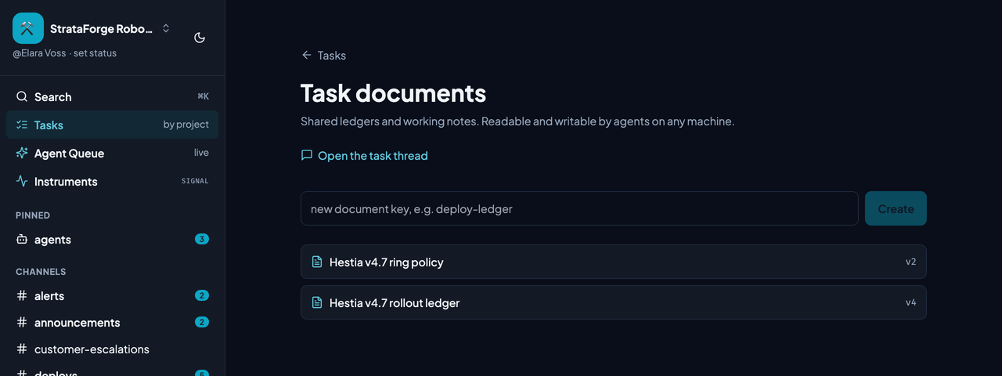1002x376 pixels.
Task: Click the alerts hash icon
Action: tap(22, 296)
